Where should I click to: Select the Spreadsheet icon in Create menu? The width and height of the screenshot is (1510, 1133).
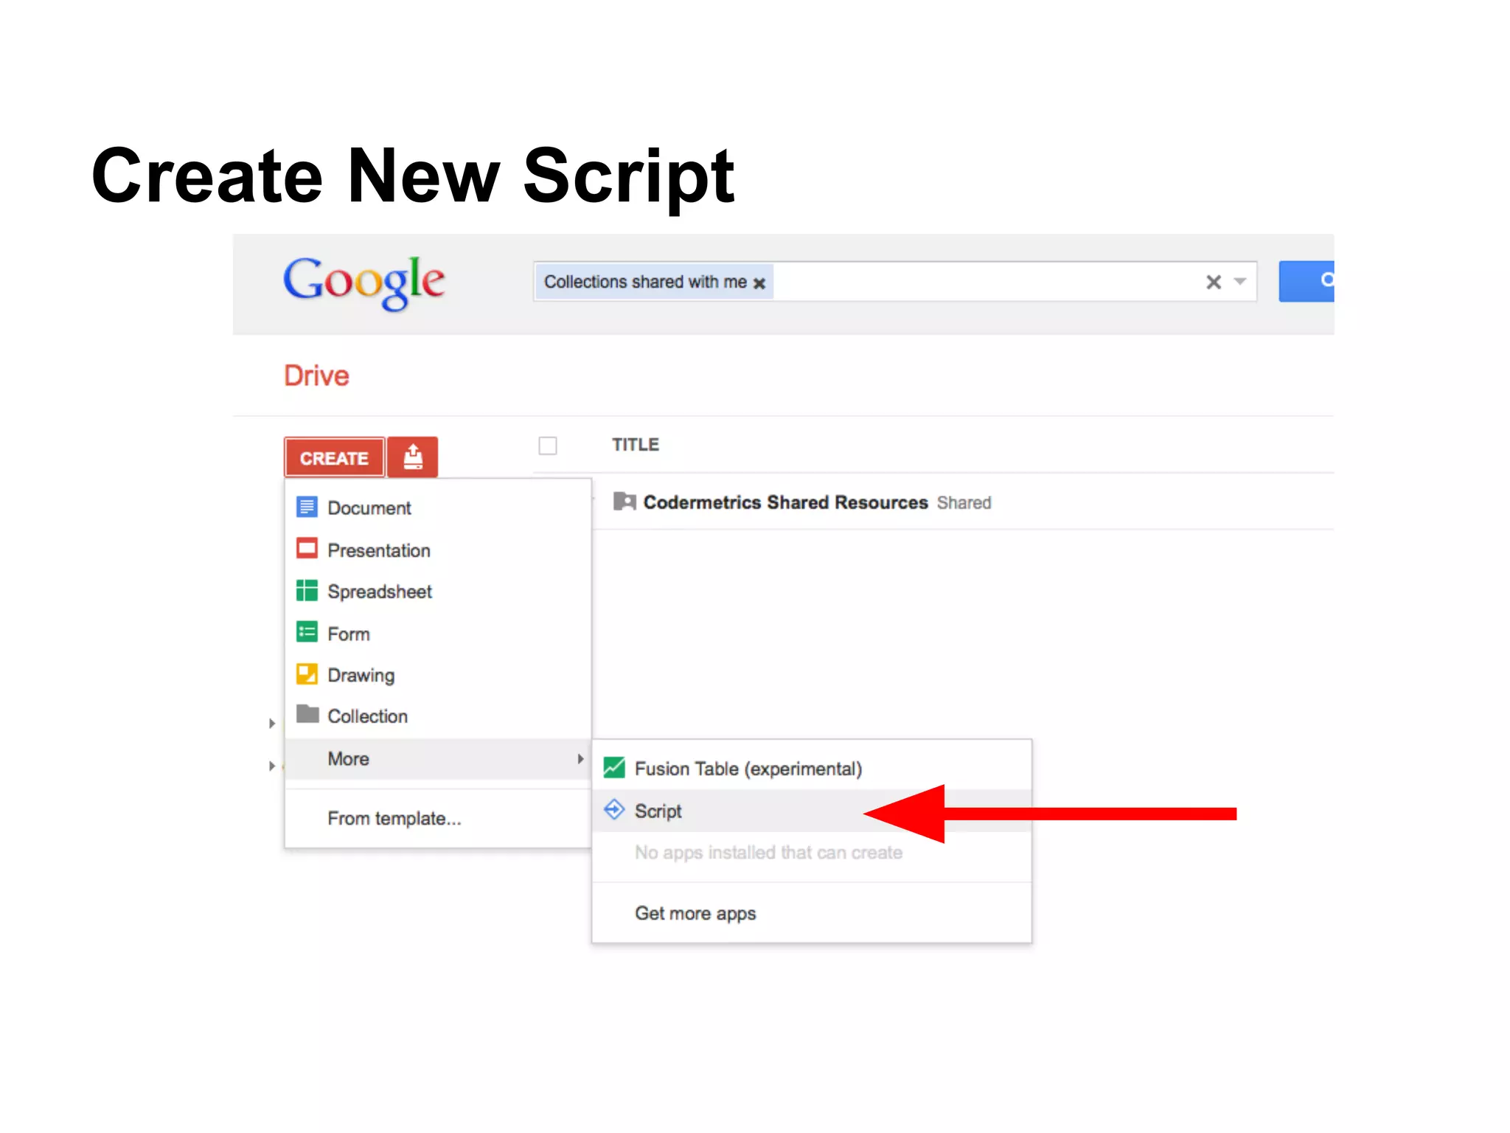point(307,591)
